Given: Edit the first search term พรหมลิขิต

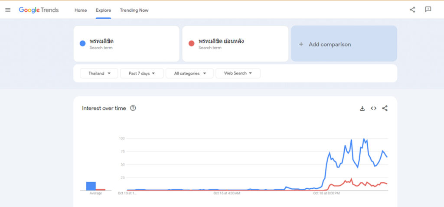Looking at the screenshot, I should click(127, 44).
